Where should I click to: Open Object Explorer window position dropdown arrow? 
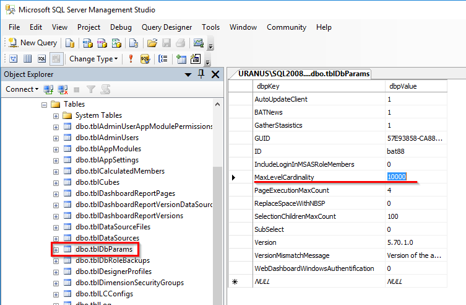click(188, 74)
